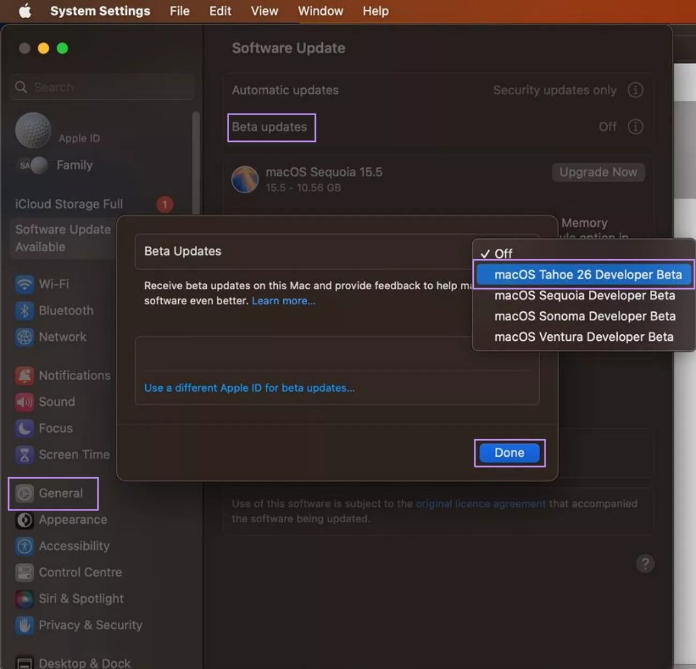Click the Done button
696x669 pixels.
(x=509, y=453)
